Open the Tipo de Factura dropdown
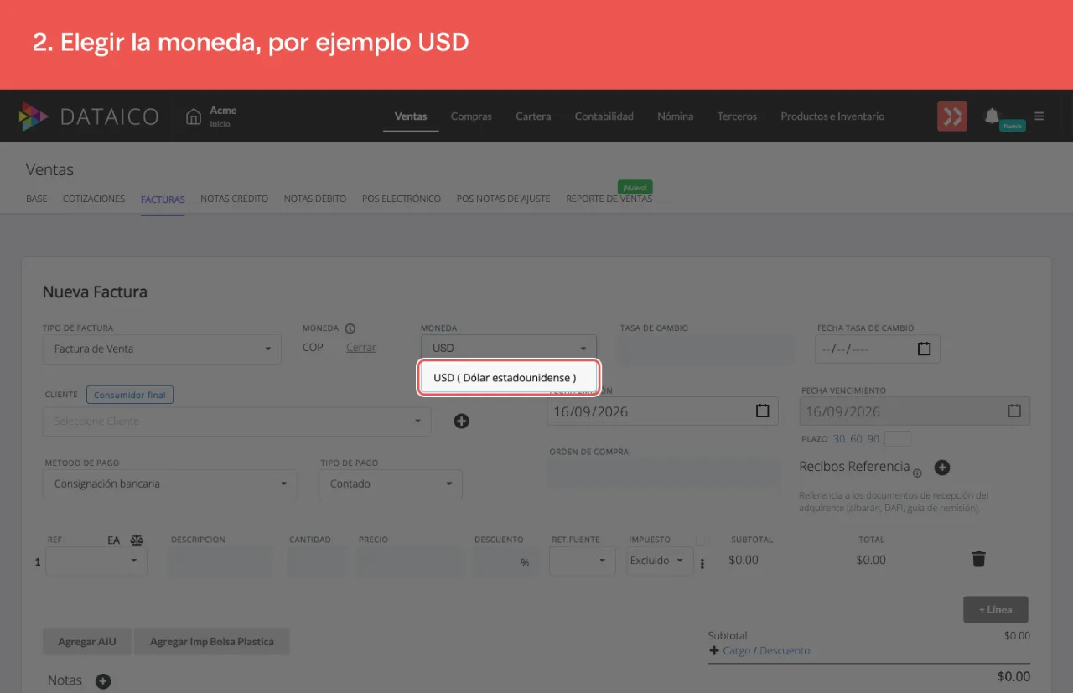Image resolution: width=1073 pixels, height=693 pixels. point(162,349)
